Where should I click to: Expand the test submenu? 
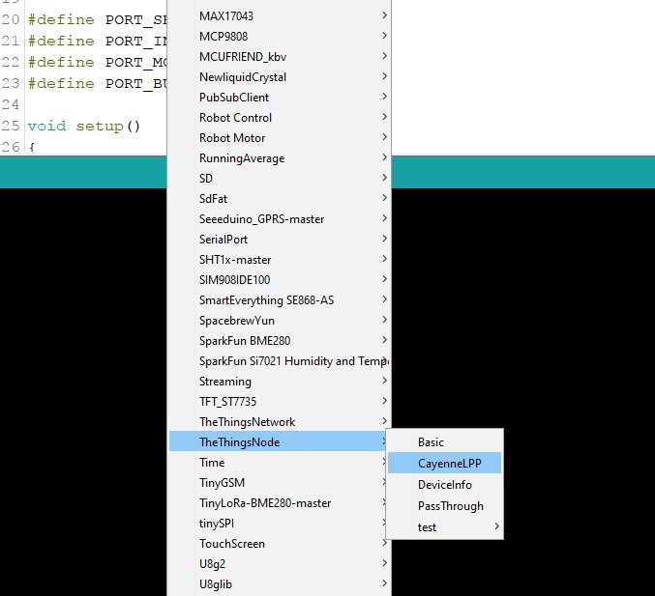tap(444, 526)
